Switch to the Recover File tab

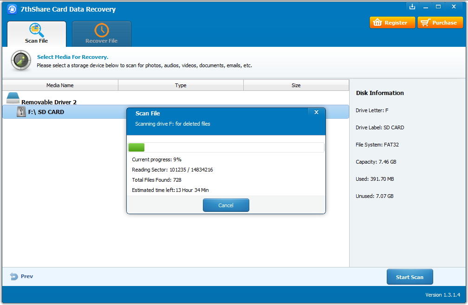(x=102, y=34)
